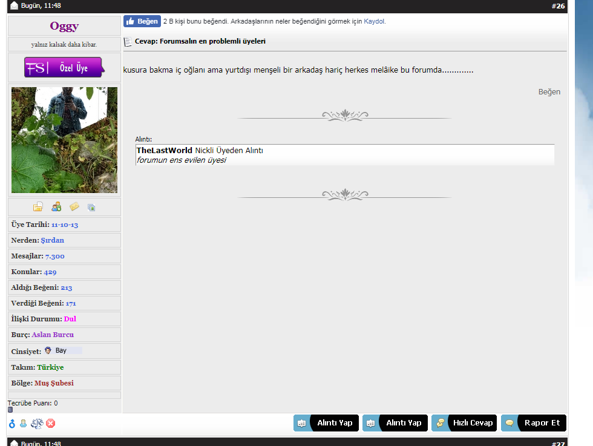
Task: Open post number #26 permalink
Action: [x=558, y=5]
